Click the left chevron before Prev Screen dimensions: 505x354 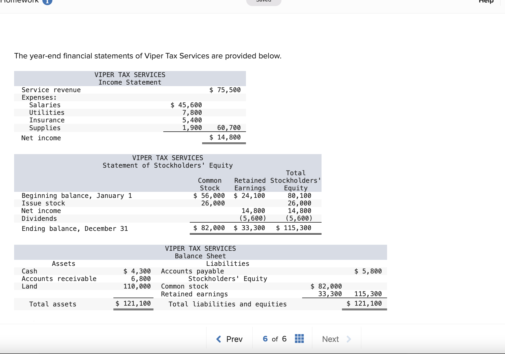click(x=219, y=339)
